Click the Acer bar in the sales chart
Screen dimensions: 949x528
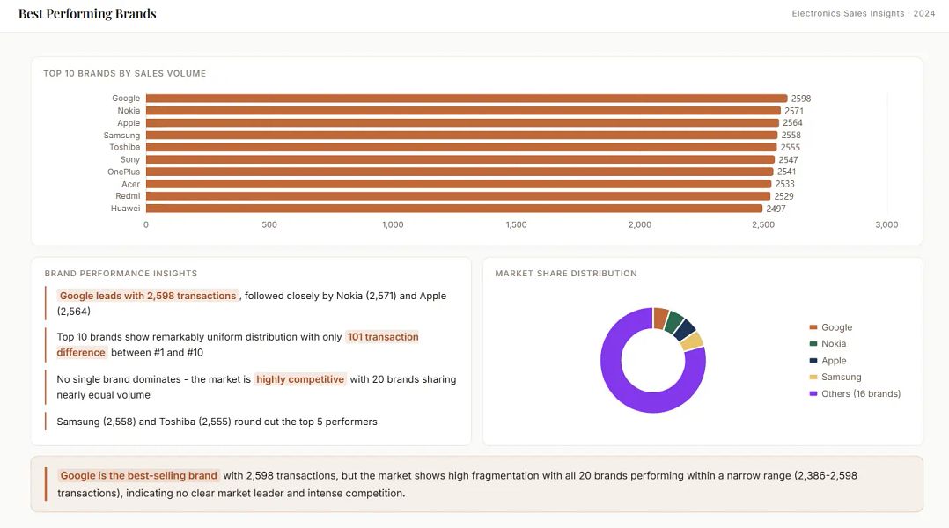(459, 184)
